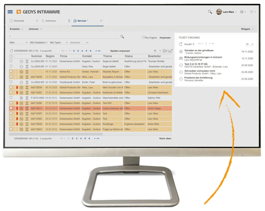Image resolution: width=265 pixels, height=211 pixels.
Task: Click the search text input field
Action: pos(64,37)
